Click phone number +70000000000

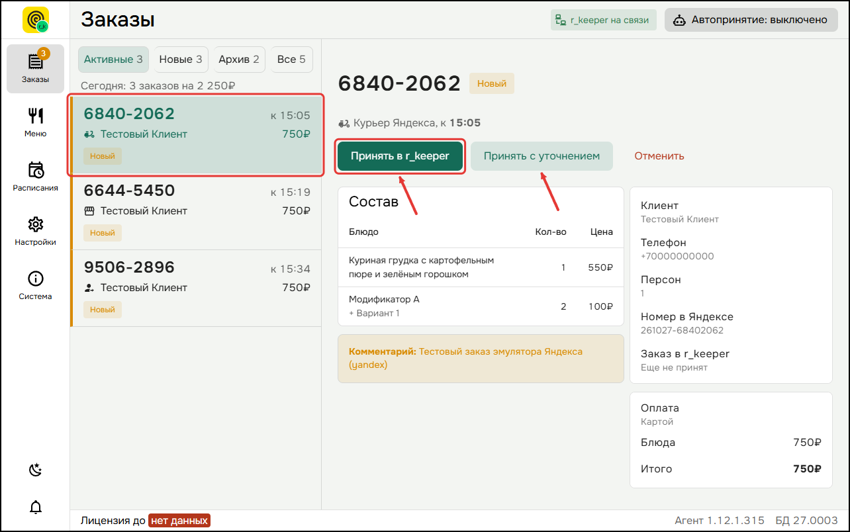pyautogui.click(x=677, y=256)
